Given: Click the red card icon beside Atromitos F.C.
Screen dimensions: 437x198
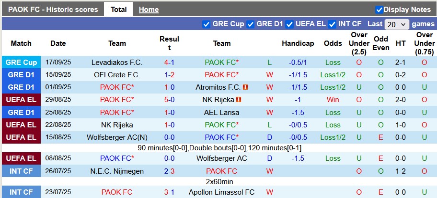Looking at the screenshot, I should click(x=245, y=87).
